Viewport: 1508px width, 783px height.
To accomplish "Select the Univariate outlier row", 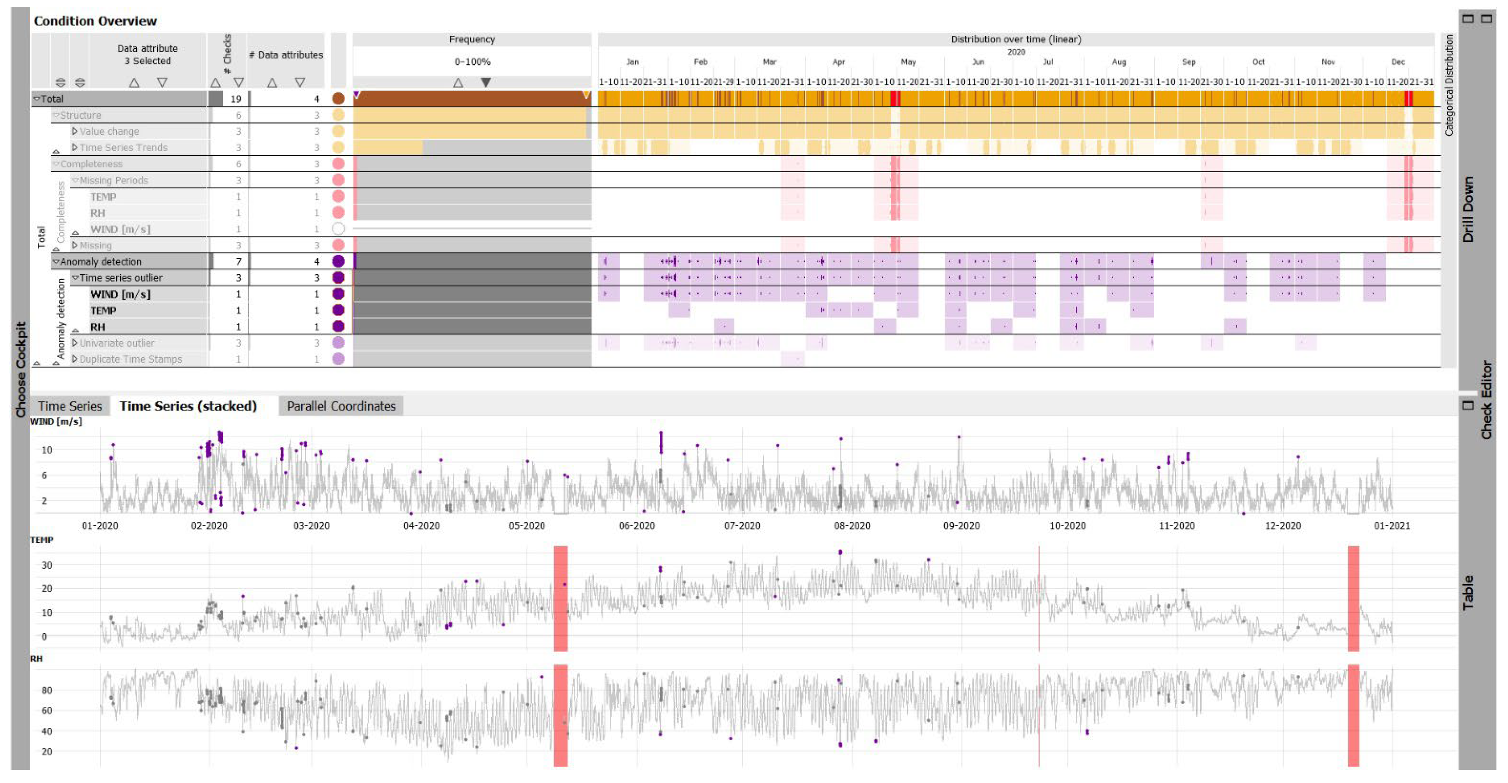I will click(x=117, y=343).
